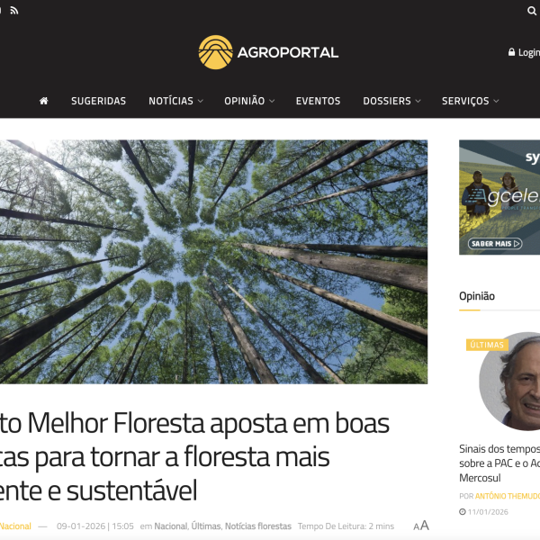Open the Dossiers dropdown arrow

click(x=418, y=101)
